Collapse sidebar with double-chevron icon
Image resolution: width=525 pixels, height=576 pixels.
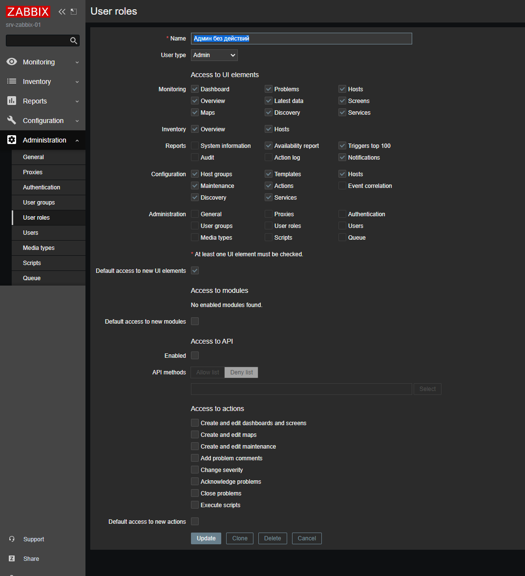62,12
